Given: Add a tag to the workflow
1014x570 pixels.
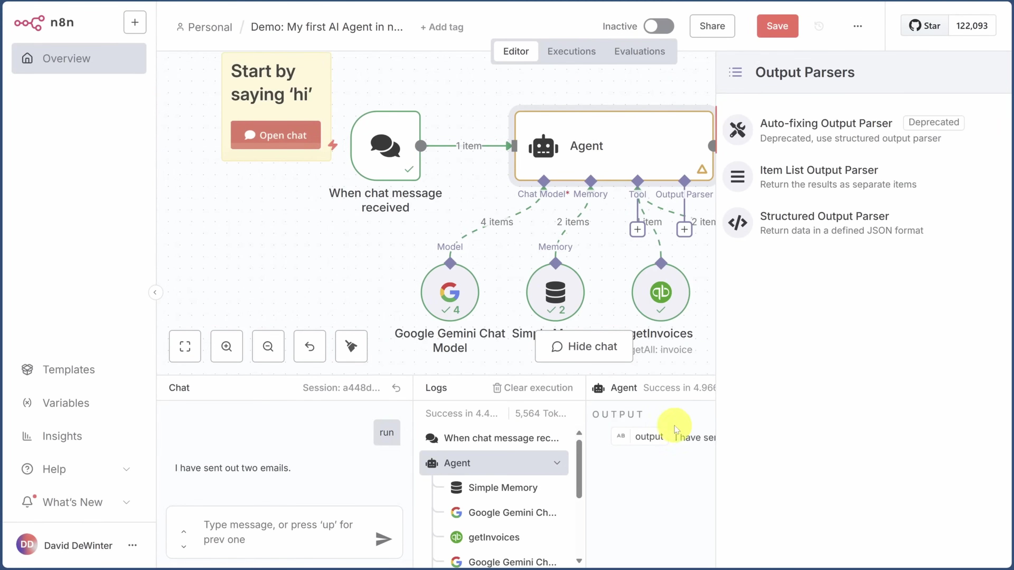Looking at the screenshot, I should coord(442,27).
